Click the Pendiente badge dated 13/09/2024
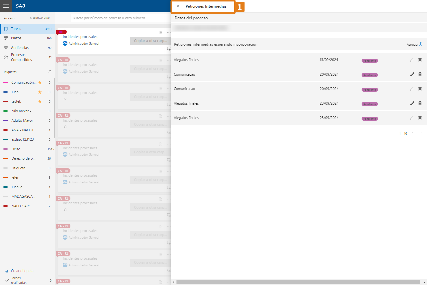 (x=370, y=61)
